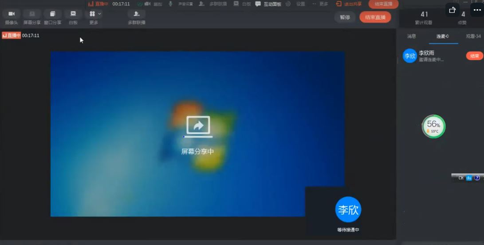Click 暂停 to pause the live stream
The width and height of the screenshot is (484, 245).
click(x=345, y=17)
